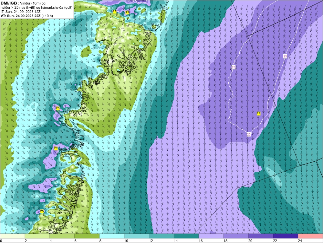Click the legend scale value 18

pos(225,241)
